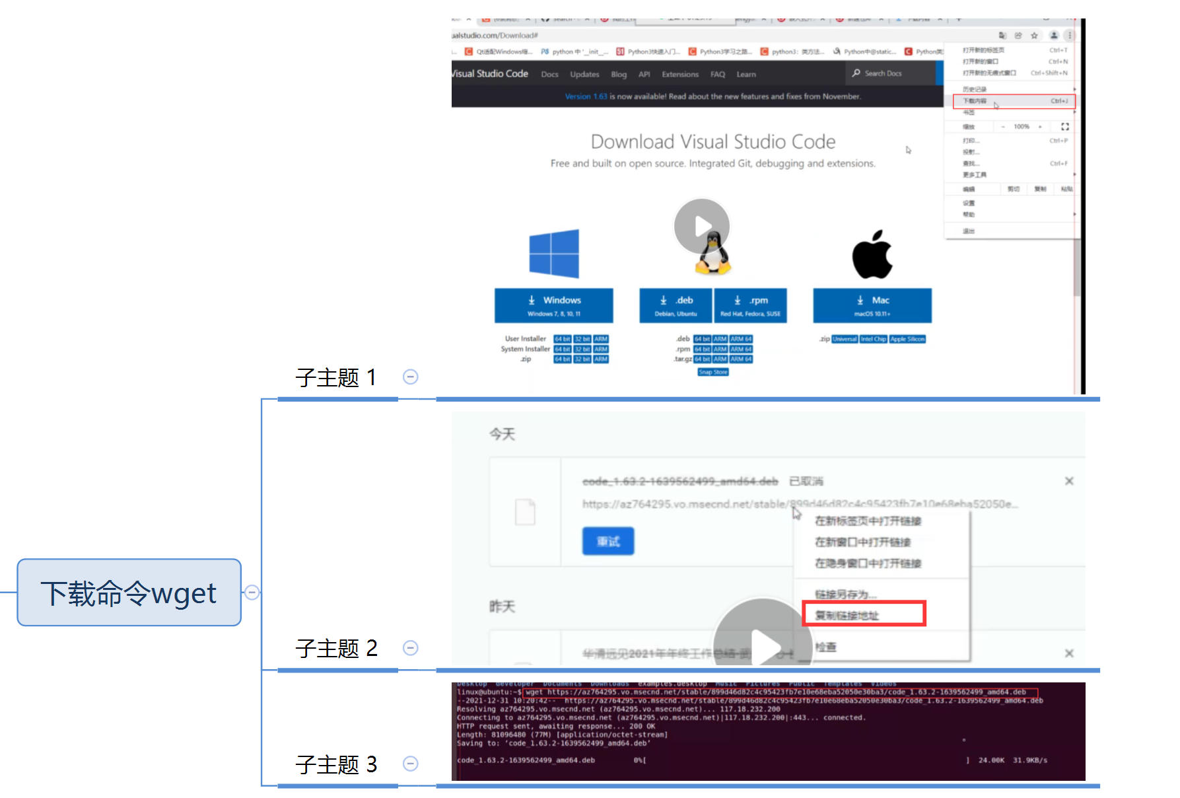Open Docs in the VS Code navbar
The width and height of the screenshot is (1180, 798).
tap(549, 75)
